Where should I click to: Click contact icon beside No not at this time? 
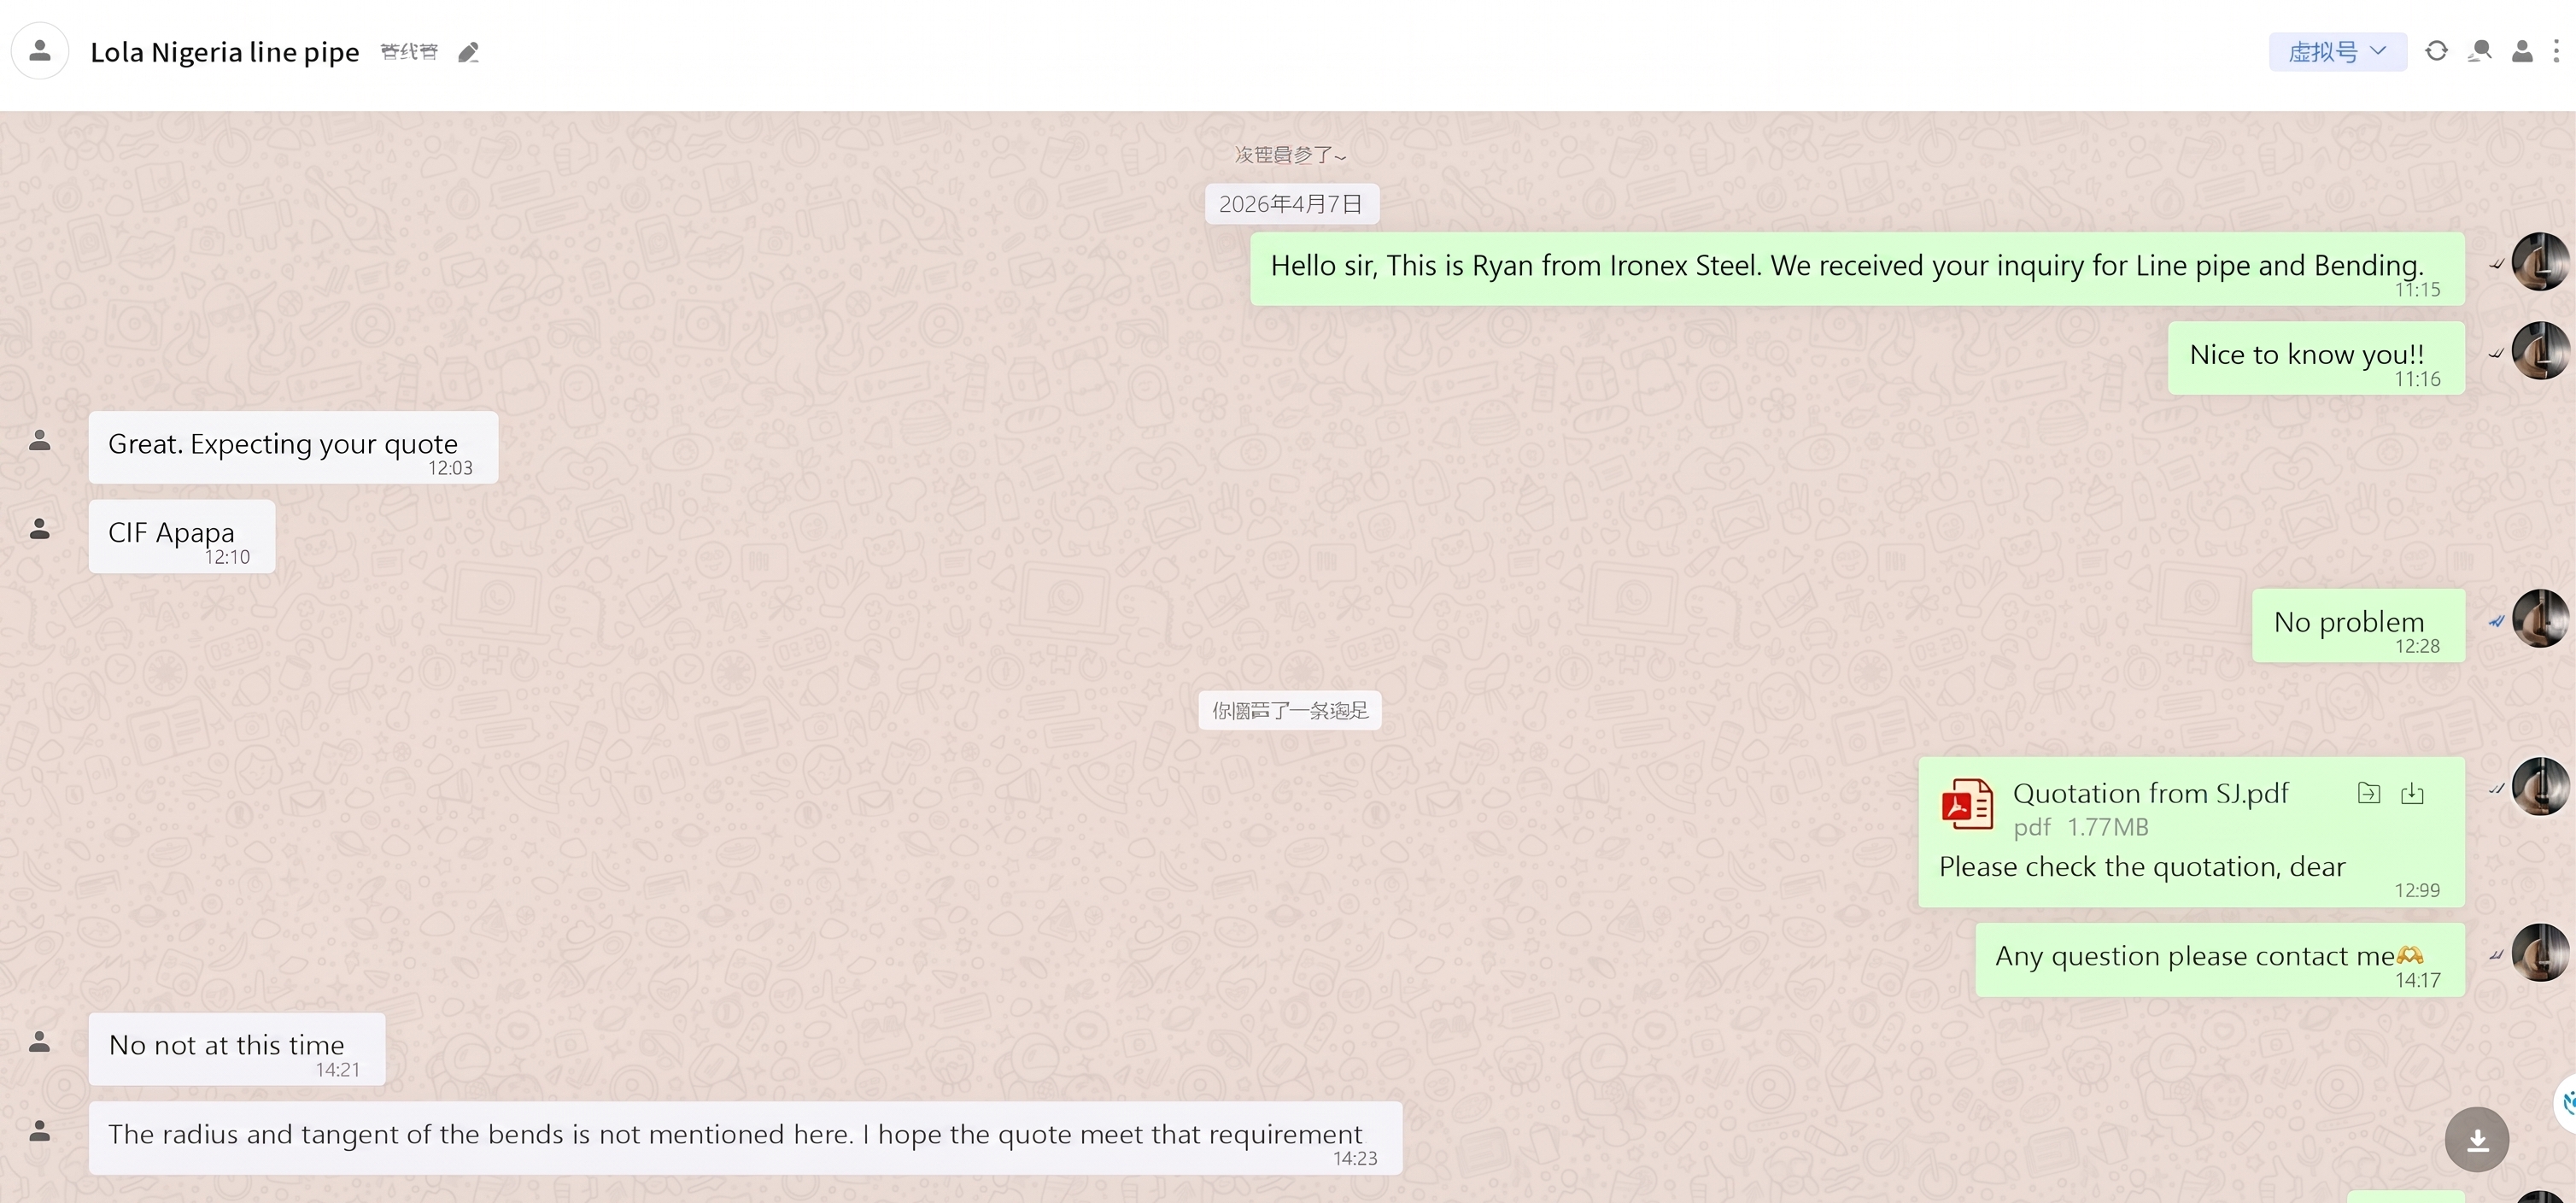click(x=40, y=1042)
